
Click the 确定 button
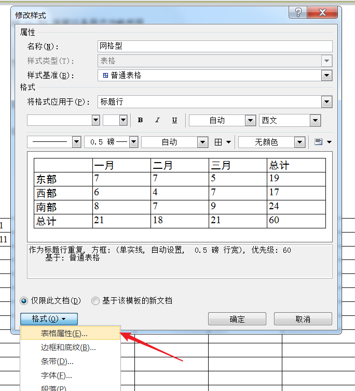point(237,319)
